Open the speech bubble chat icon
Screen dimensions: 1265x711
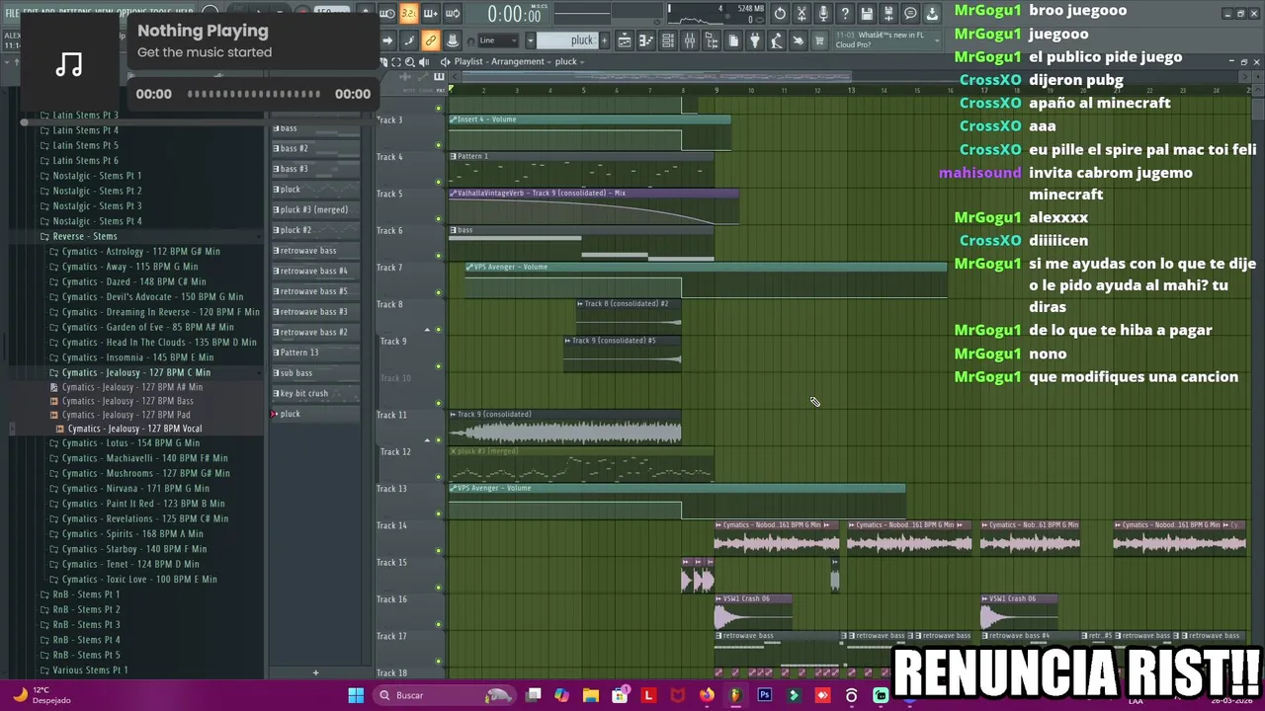coord(910,14)
